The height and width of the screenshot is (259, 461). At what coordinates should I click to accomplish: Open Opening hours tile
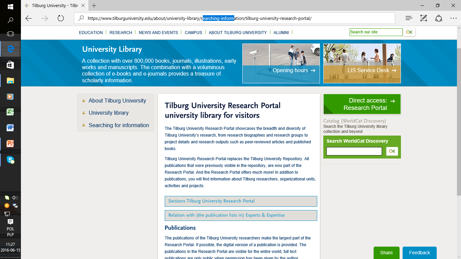281,63
